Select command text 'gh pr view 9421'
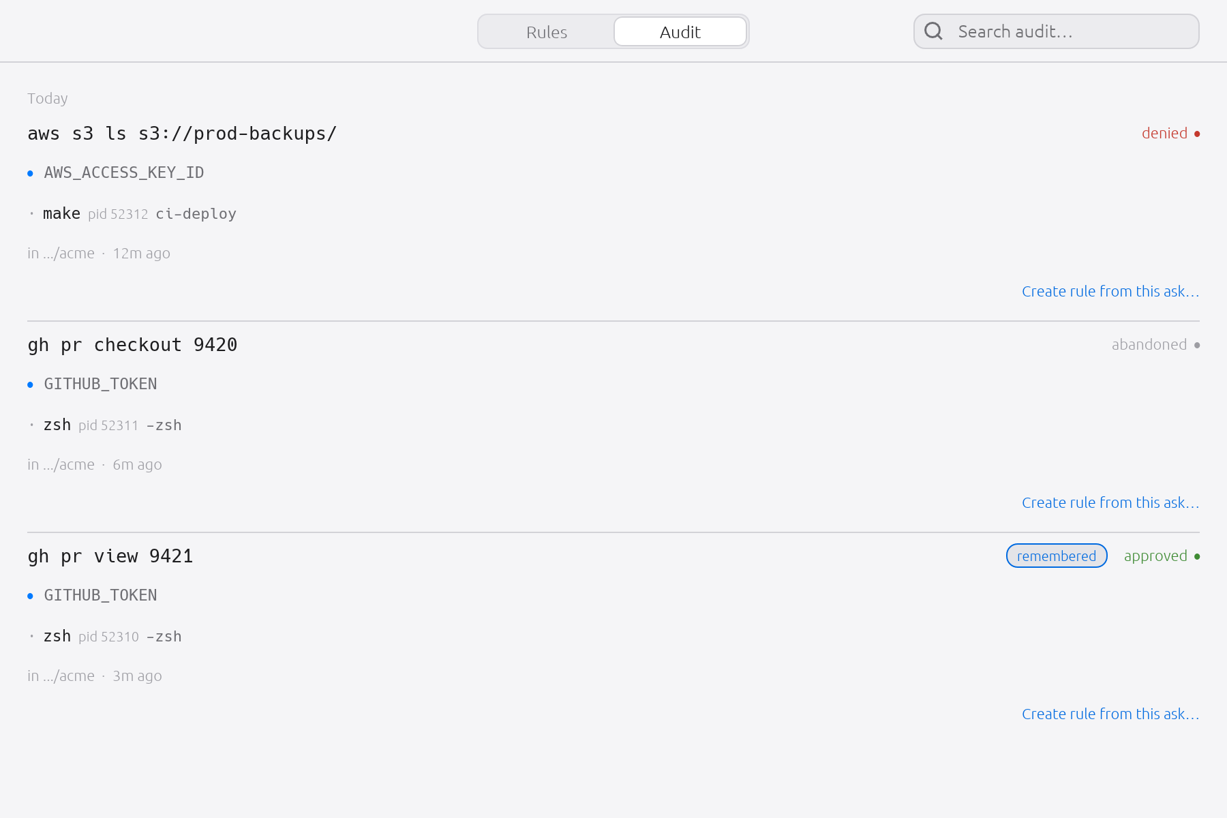Viewport: 1227px width, 818px height. [110, 556]
